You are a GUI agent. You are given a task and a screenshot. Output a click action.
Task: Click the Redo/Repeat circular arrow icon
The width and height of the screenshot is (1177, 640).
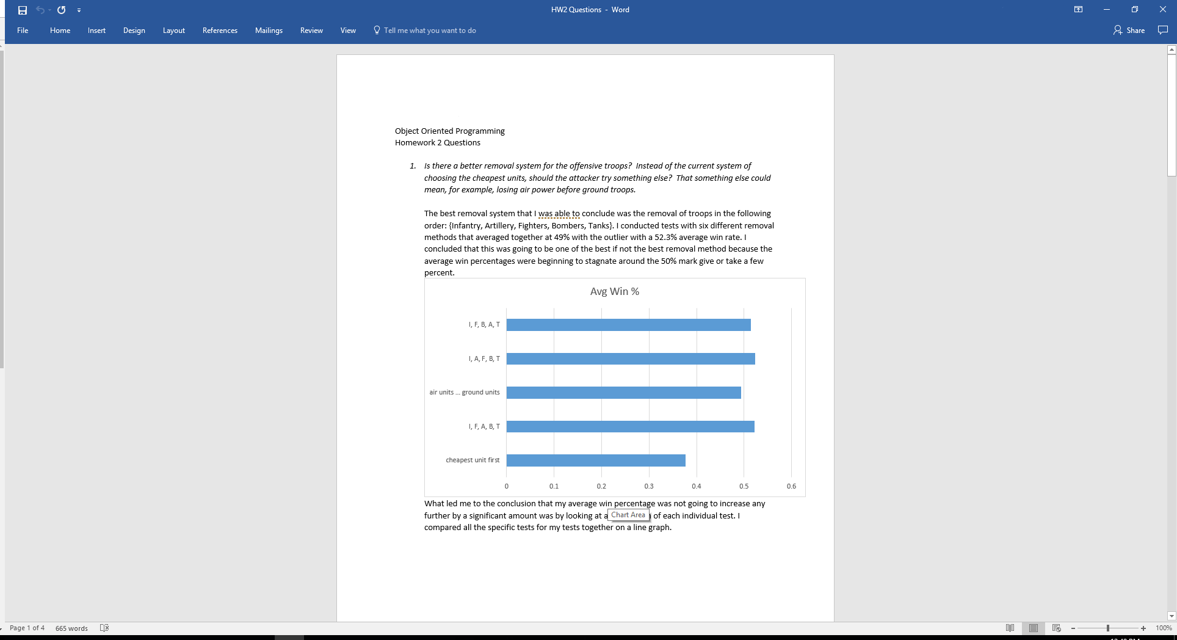61,10
